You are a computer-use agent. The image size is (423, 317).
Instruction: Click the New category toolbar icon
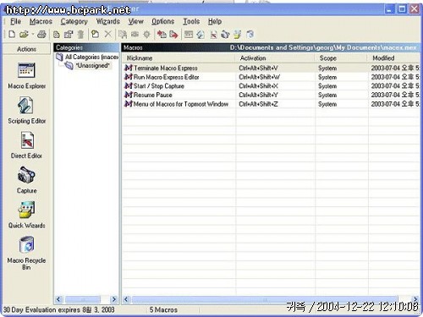tap(95, 35)
